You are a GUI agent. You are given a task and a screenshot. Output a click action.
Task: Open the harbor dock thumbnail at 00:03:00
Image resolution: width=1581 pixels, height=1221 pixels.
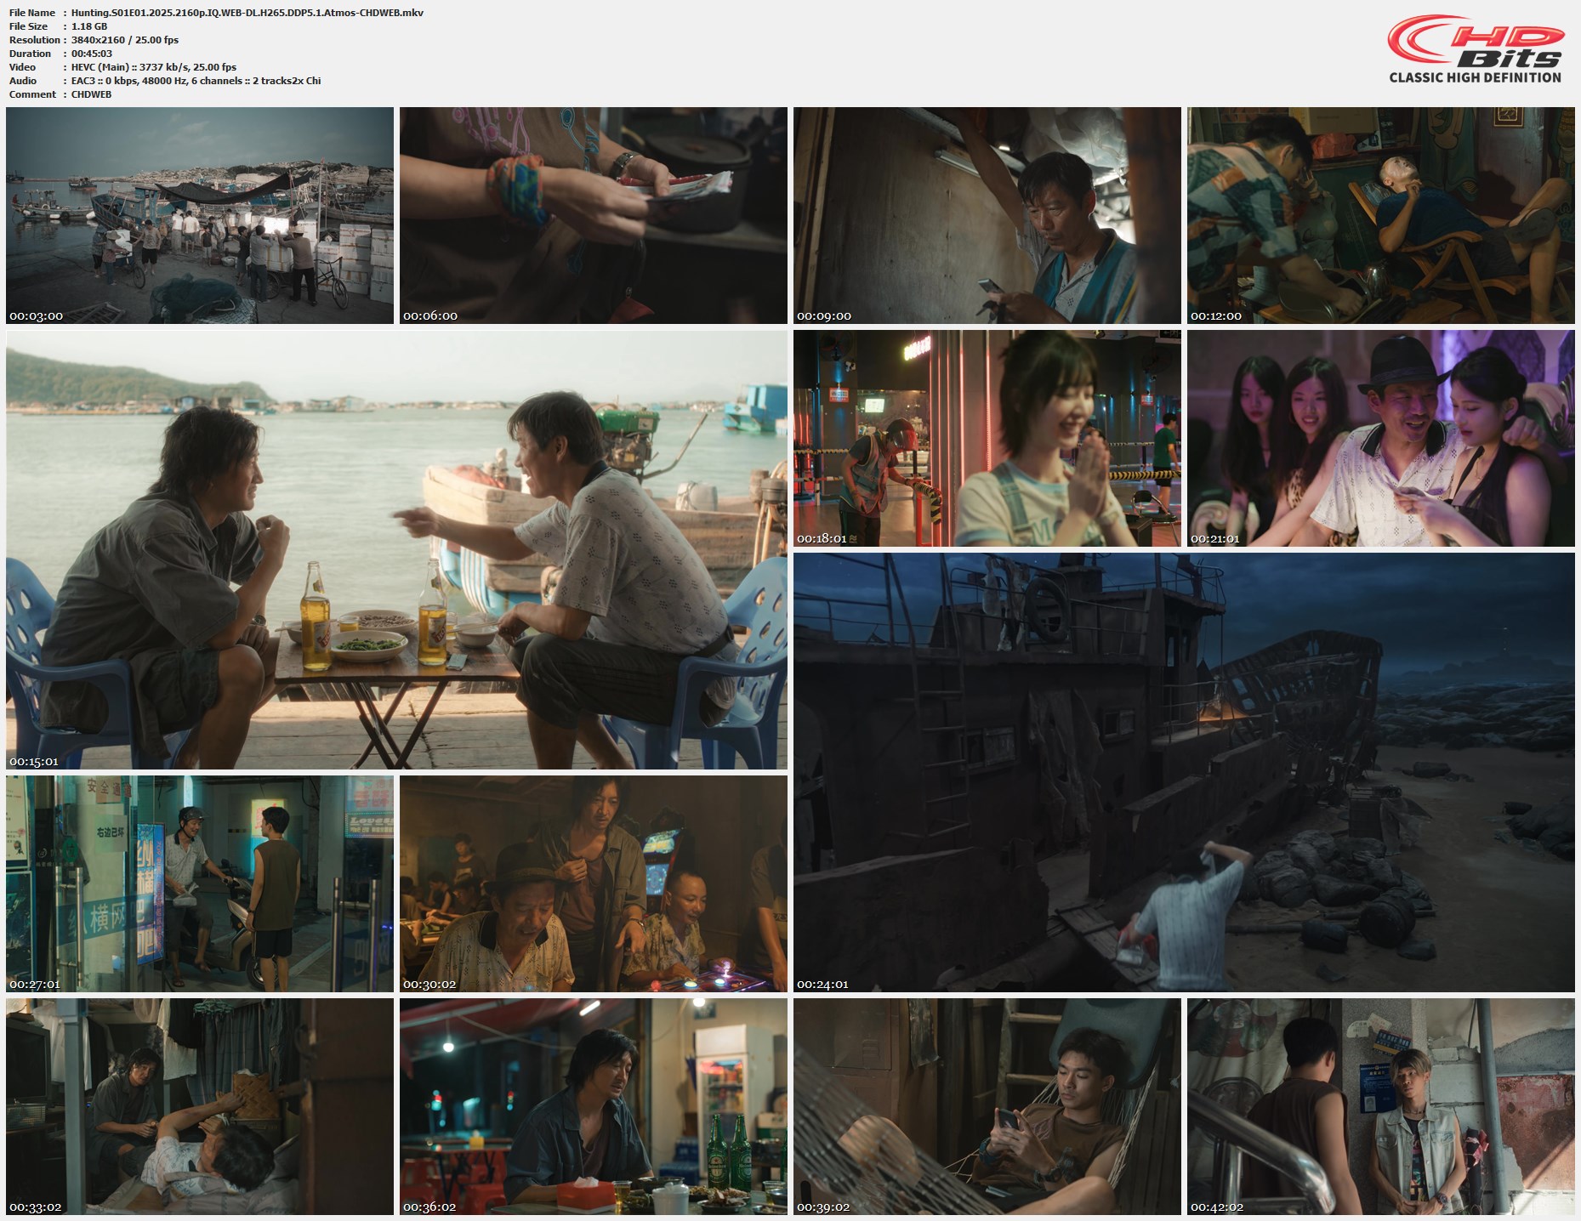[x=200, y=215]
